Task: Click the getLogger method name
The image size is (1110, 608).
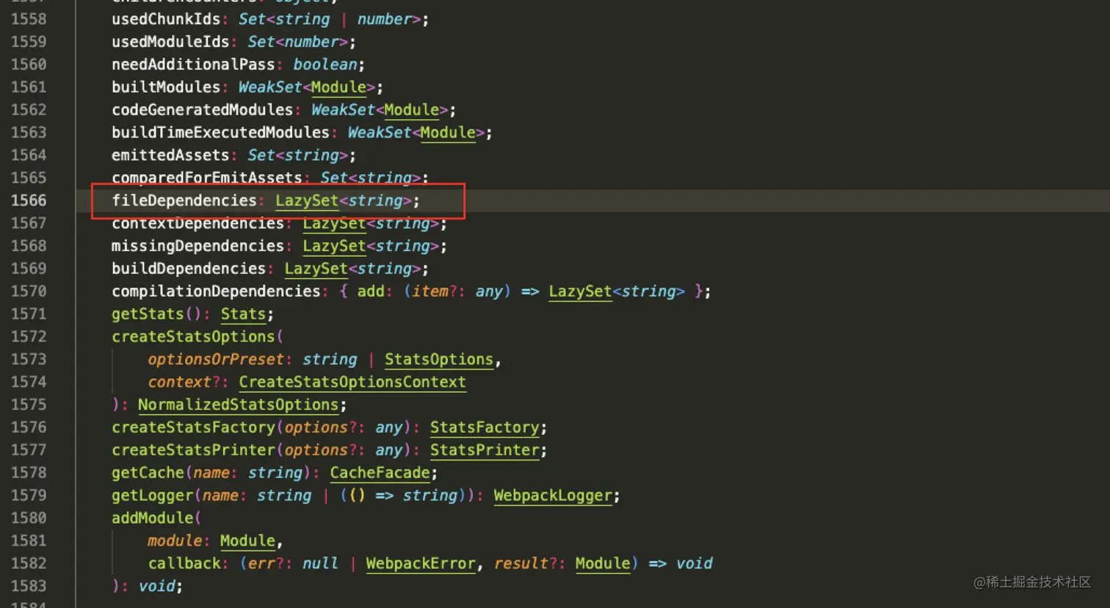Action: 152,496
